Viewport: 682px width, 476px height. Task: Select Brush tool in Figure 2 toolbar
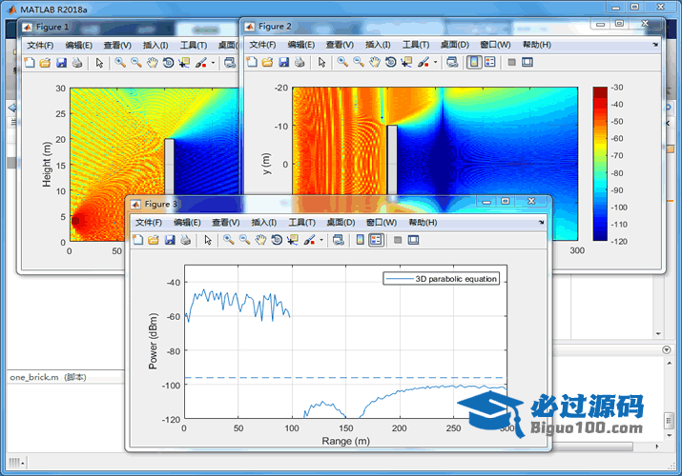[424, 62]
